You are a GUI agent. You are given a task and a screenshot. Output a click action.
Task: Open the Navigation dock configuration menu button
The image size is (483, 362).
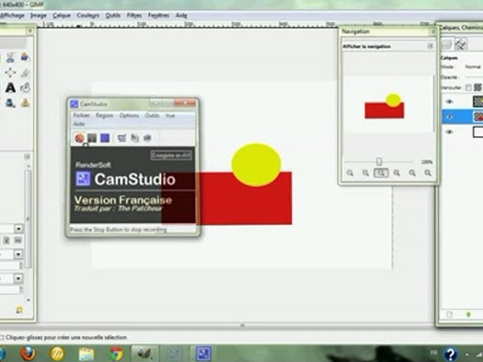point(433,31)
